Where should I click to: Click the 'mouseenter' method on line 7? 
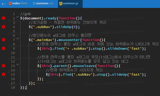click(69, 40)
